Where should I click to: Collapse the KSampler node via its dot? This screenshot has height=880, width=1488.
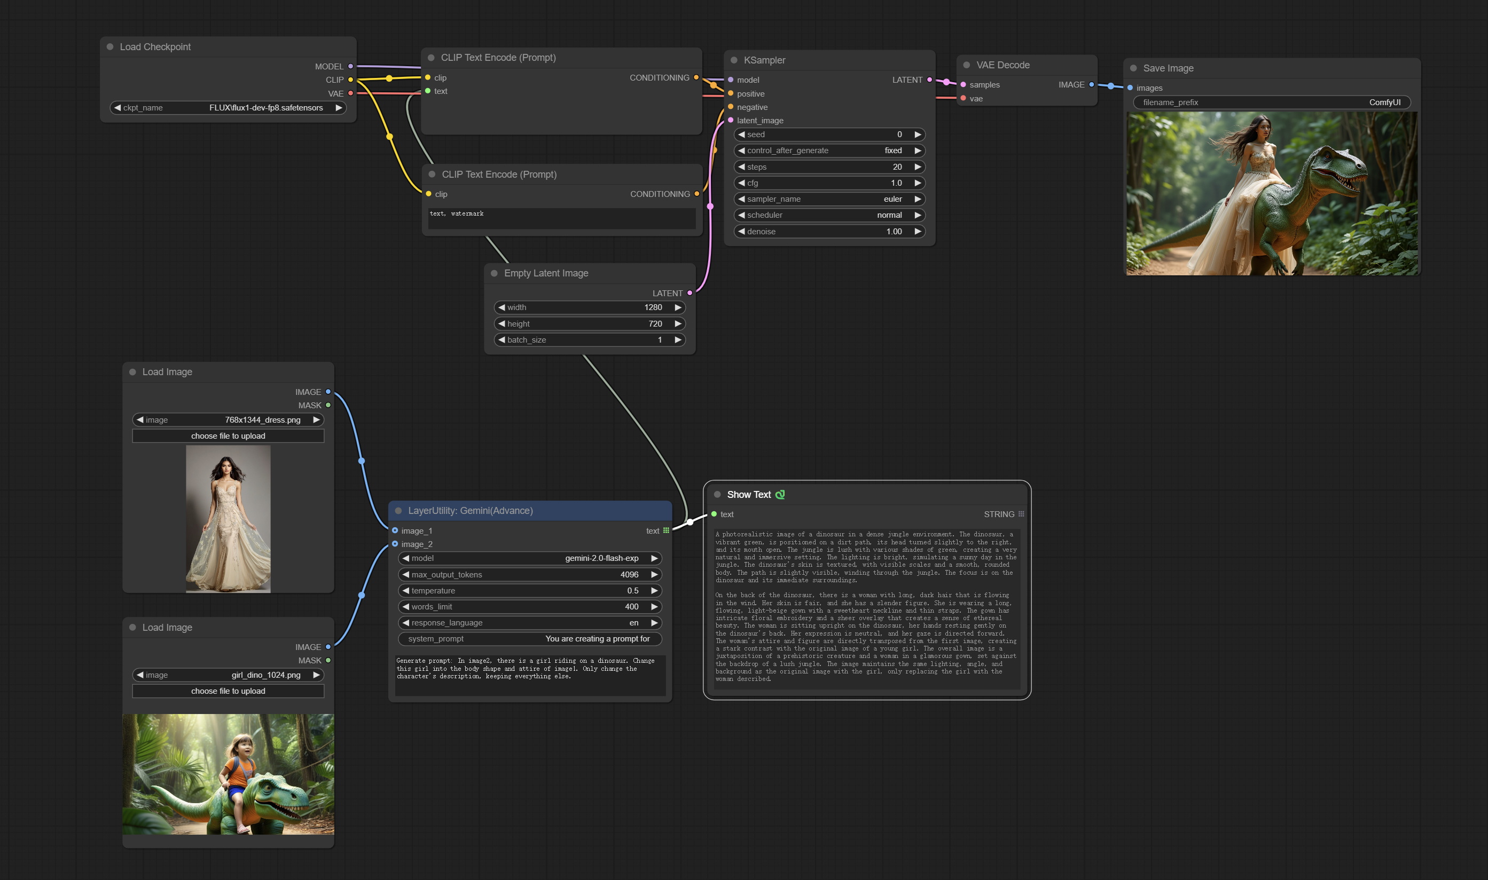tap(734, 60)
